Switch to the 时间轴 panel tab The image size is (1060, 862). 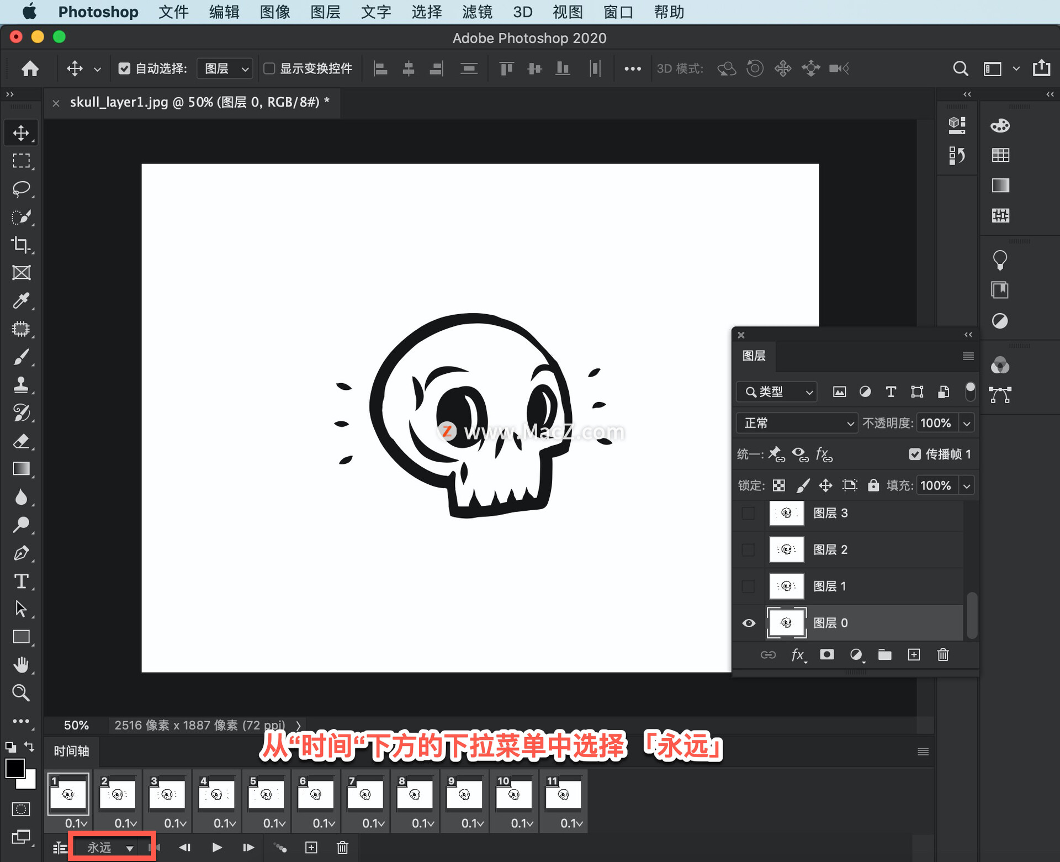(x=71, y=751)
